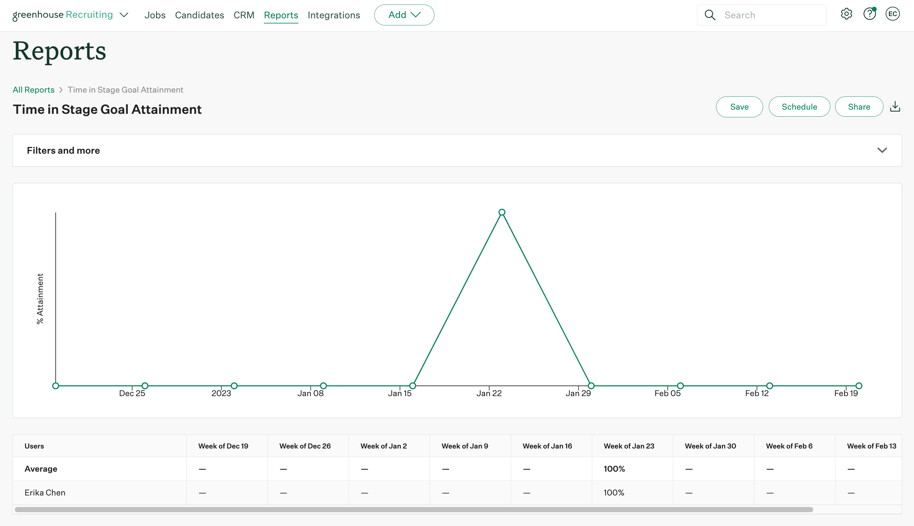The image size is (914, 526).
Task: Click the data point near Feb 12
Action: pos(770,386)
